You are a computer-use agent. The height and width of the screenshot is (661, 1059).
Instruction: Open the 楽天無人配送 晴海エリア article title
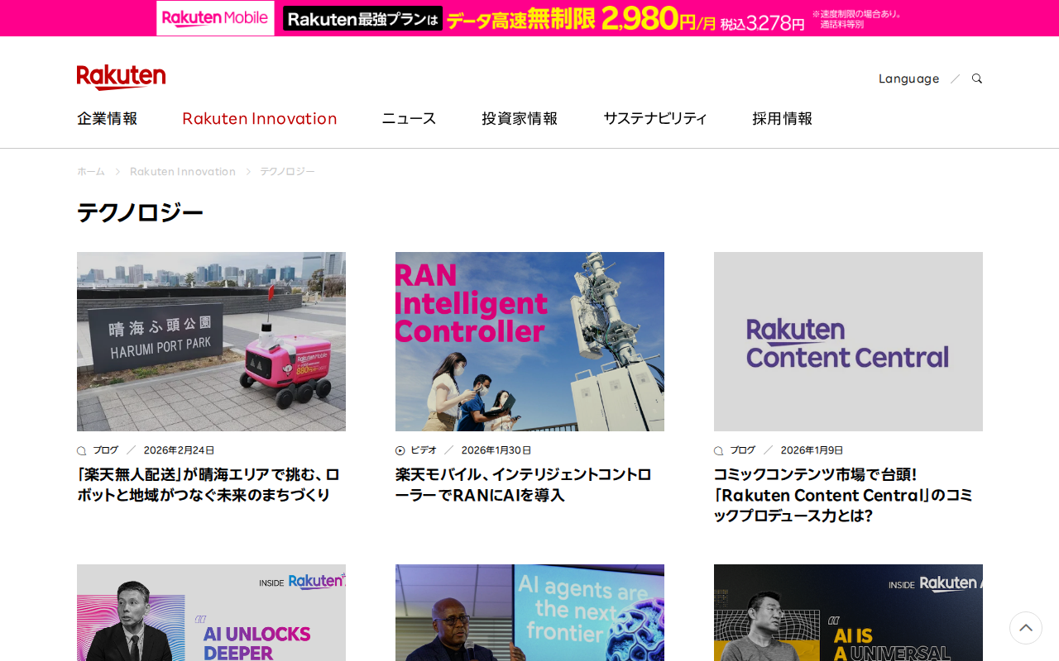click(x=208, y=484)
